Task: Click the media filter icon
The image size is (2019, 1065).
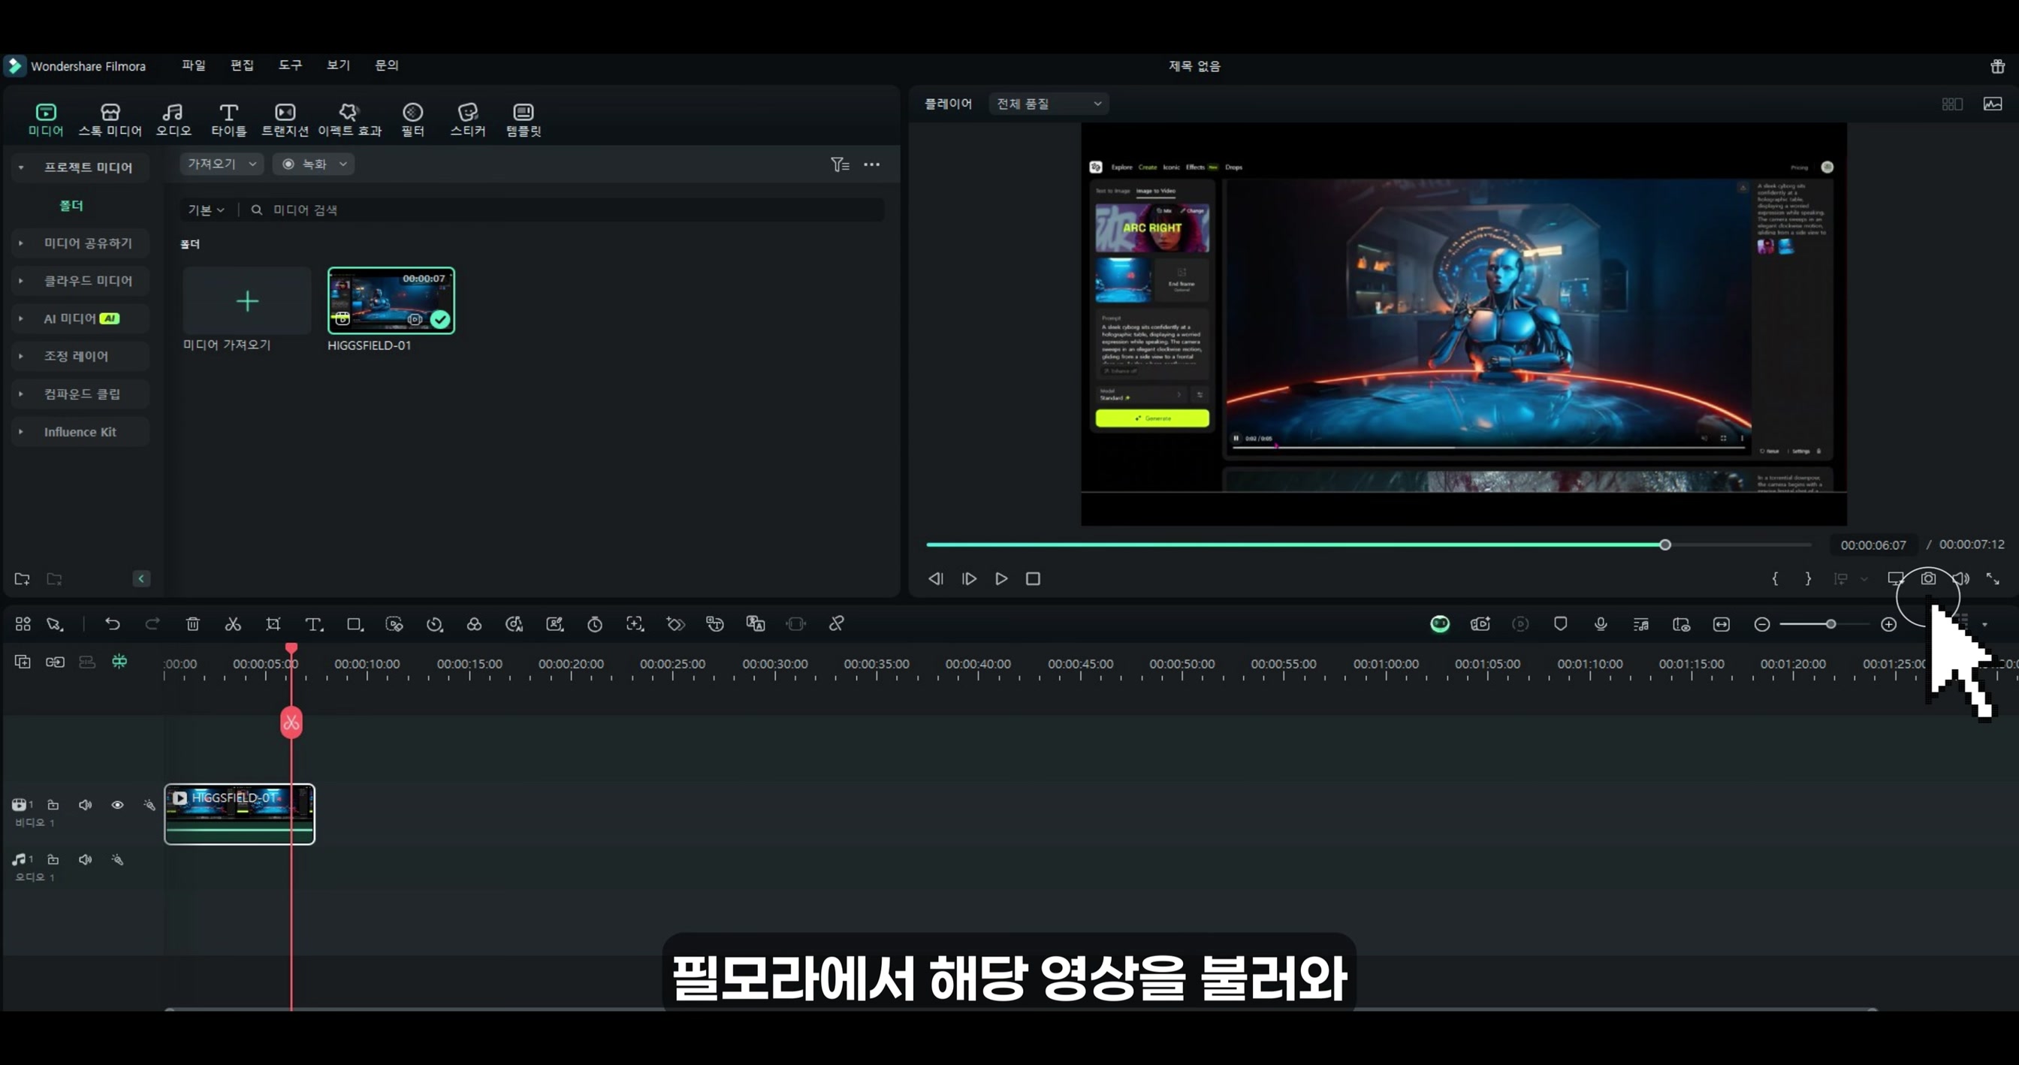Action: 840,164
